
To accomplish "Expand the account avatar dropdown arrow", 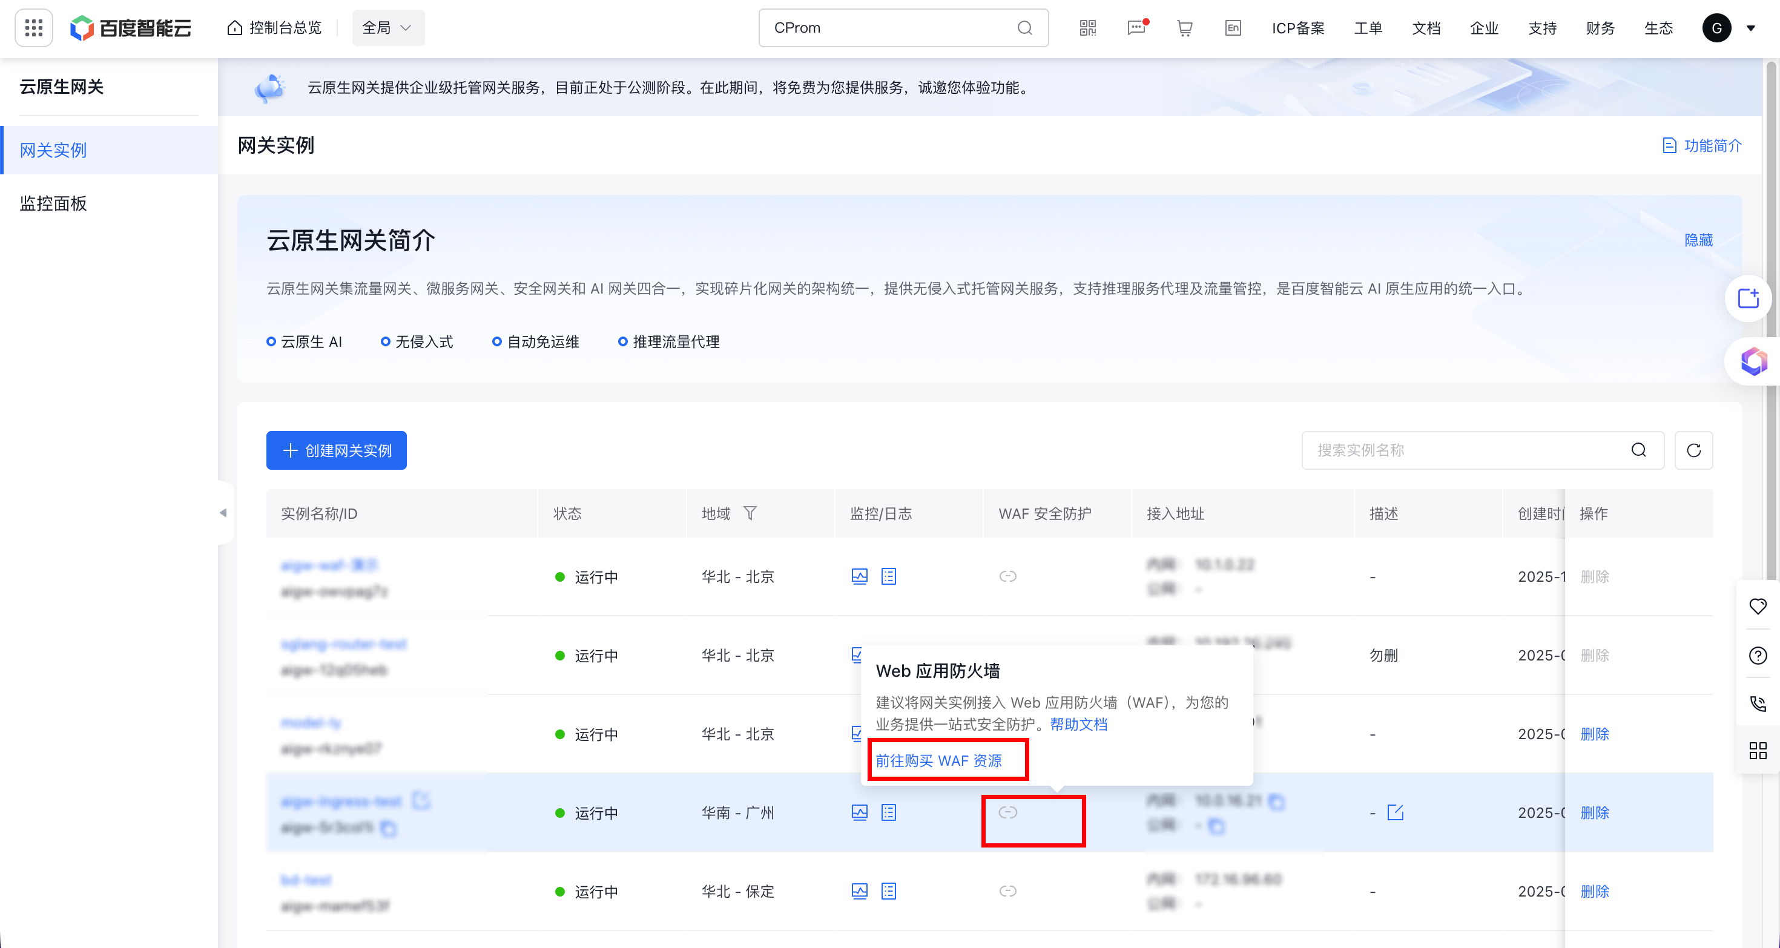I will point(1751,28).
